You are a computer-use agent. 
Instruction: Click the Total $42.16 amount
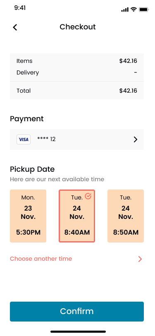[x=128, y=91]
